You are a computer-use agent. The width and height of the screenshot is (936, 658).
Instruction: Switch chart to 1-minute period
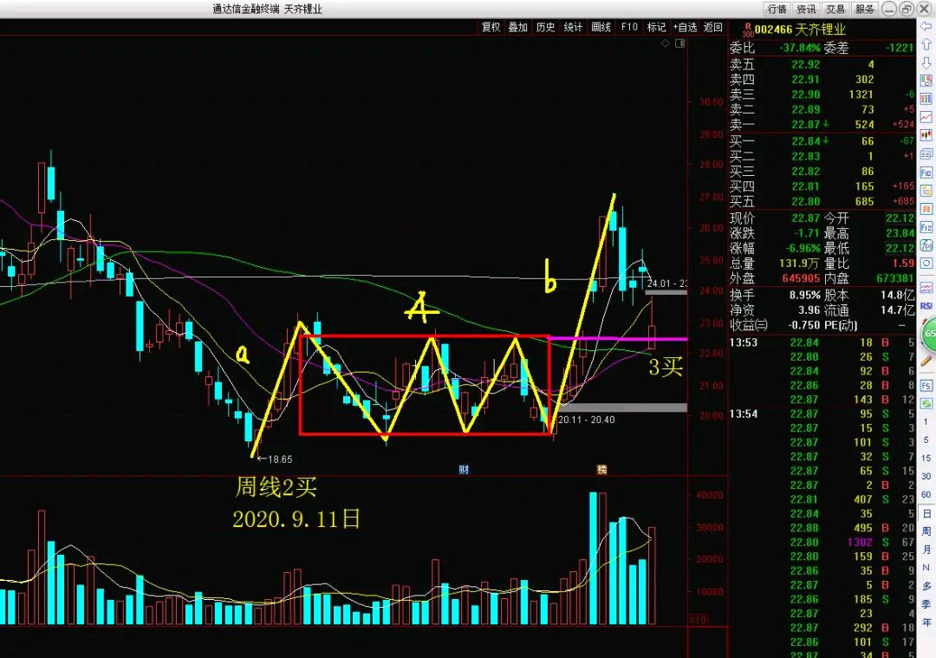[x=926, y=422]
